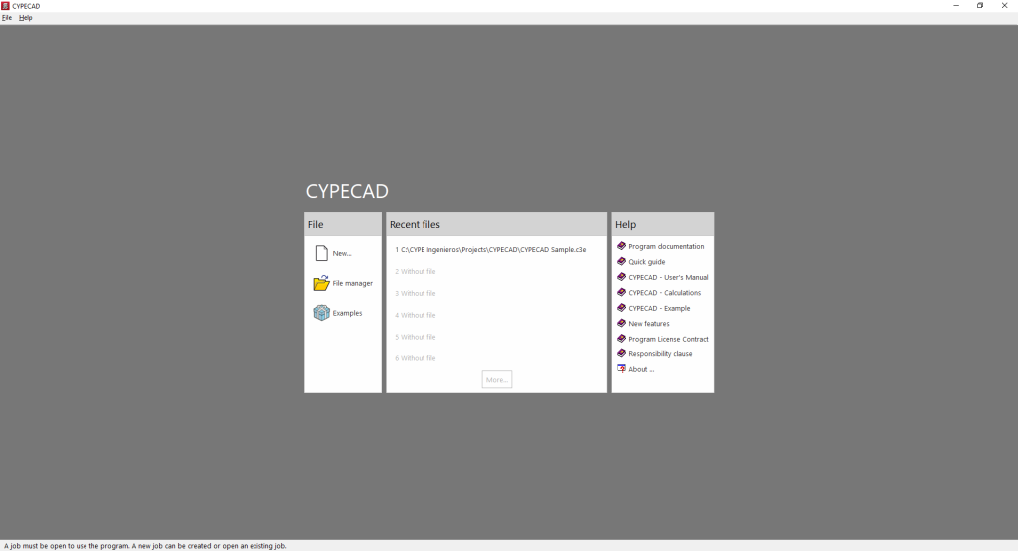This screenshot has width=1018, height=551.
Task: Open the Help menu
Action: [25, 18]
